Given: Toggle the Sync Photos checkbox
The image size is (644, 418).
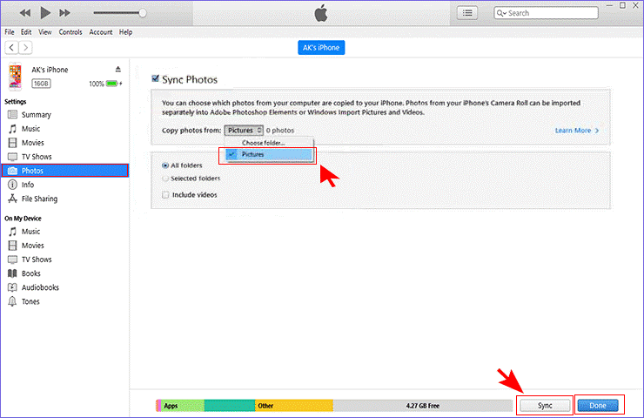Looking at the screenshot, I should point(155,78).
